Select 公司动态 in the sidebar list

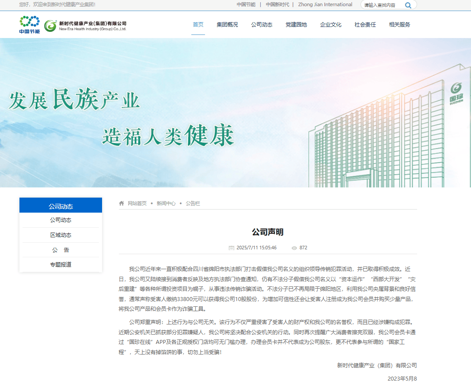click(x=61, y=220)
